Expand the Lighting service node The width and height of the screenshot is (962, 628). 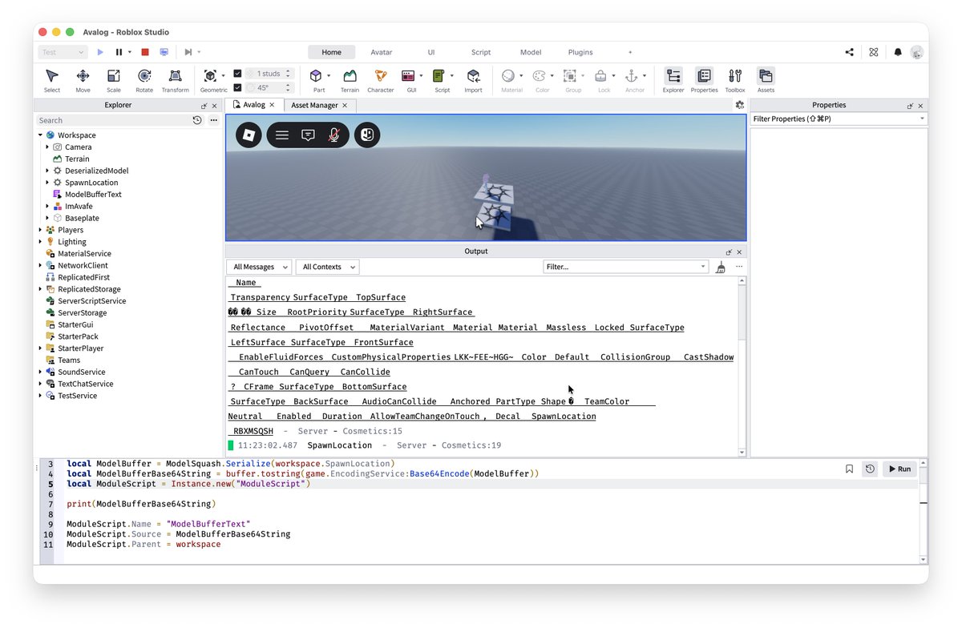(x=41, y=242)
